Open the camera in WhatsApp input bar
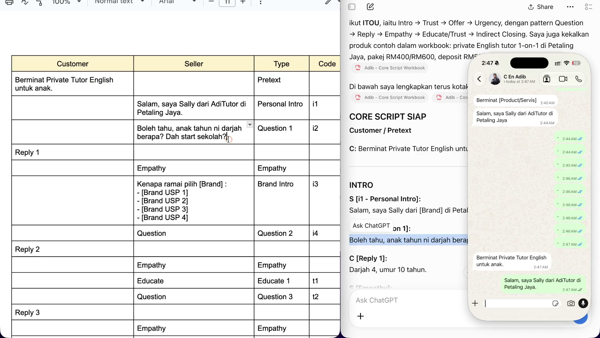The image size is (600, 338). 571,303
